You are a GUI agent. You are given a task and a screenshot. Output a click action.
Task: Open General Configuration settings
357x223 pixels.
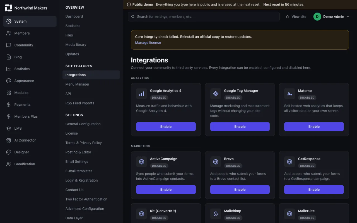click(x=83, y=124)
